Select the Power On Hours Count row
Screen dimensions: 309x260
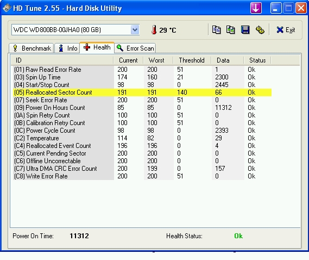tap(142, 108)
